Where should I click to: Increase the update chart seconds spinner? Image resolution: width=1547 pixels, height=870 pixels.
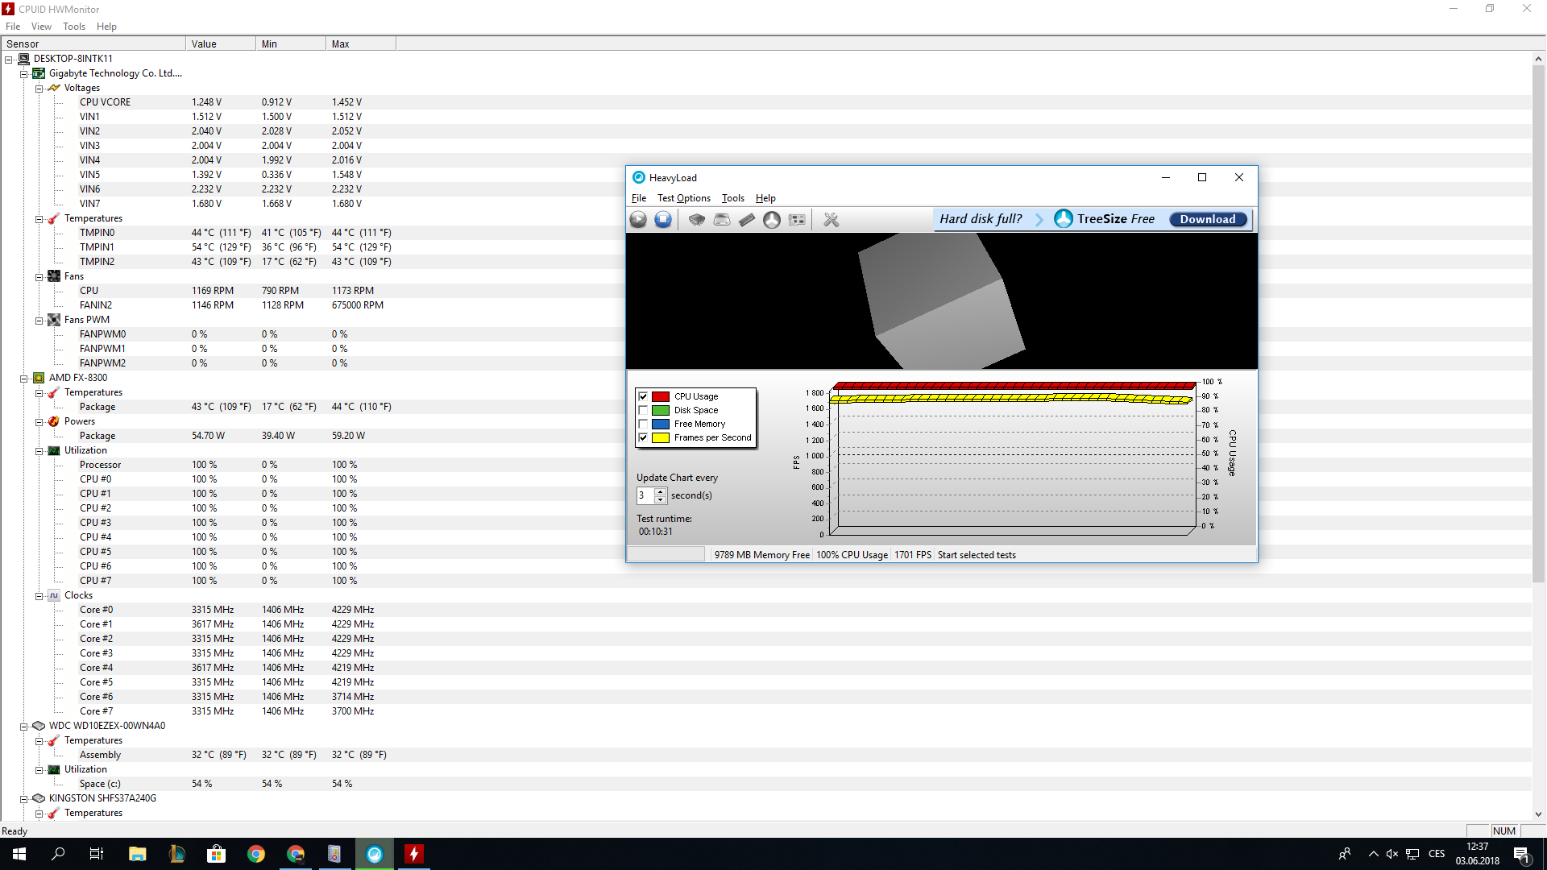661,491
